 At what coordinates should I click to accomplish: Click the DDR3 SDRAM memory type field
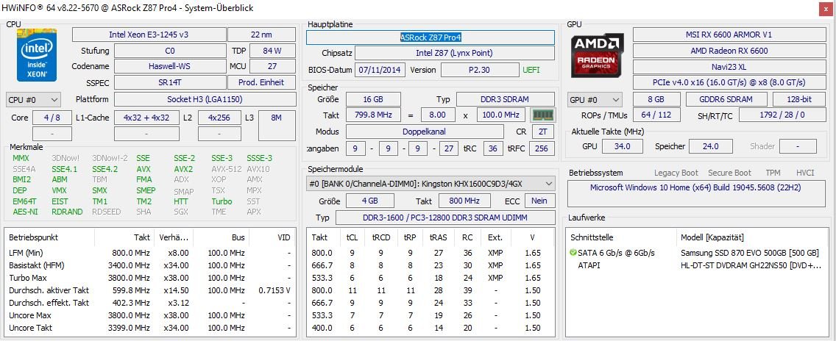(x=506, y=99)
